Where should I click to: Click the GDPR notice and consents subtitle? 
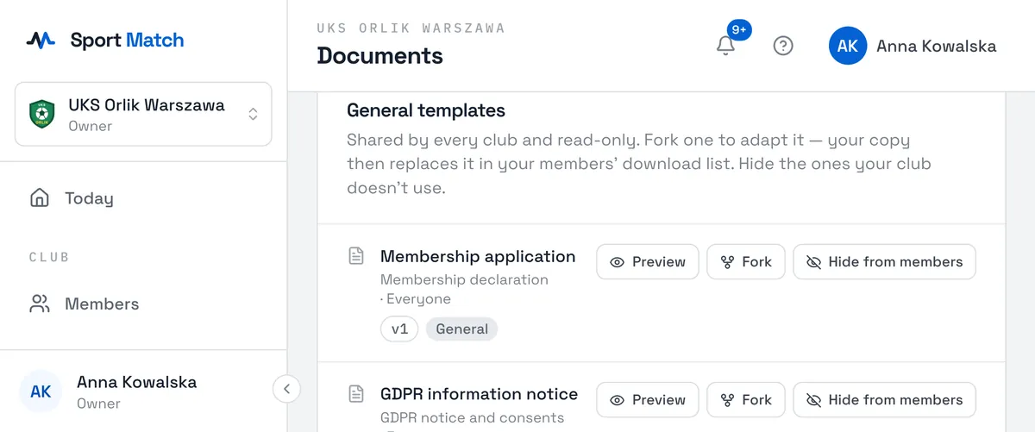pyautogui.click(x=472, y=417)
